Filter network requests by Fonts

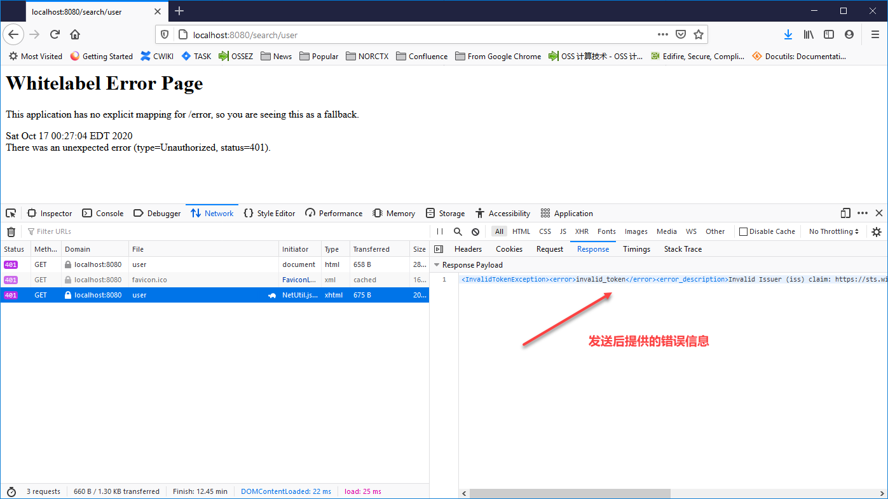click(606, 231)
